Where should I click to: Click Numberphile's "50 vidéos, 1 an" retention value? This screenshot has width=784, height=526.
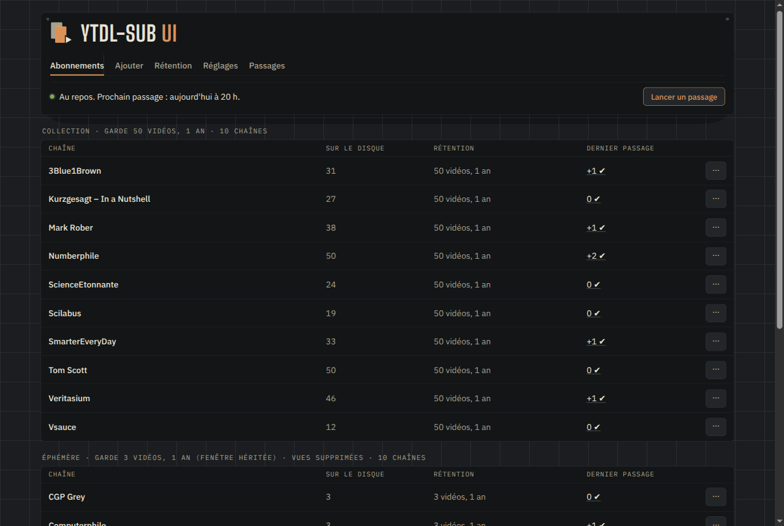pos(462,256)
